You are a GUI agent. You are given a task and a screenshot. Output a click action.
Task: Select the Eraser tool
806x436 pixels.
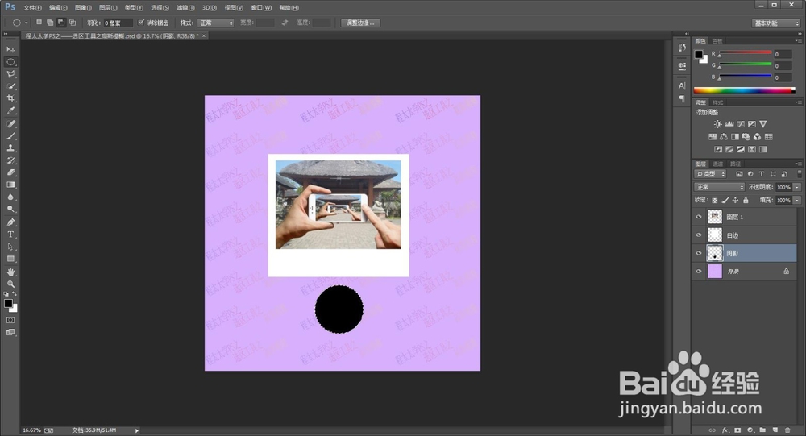pyautogui.click(x=10, y=172)
